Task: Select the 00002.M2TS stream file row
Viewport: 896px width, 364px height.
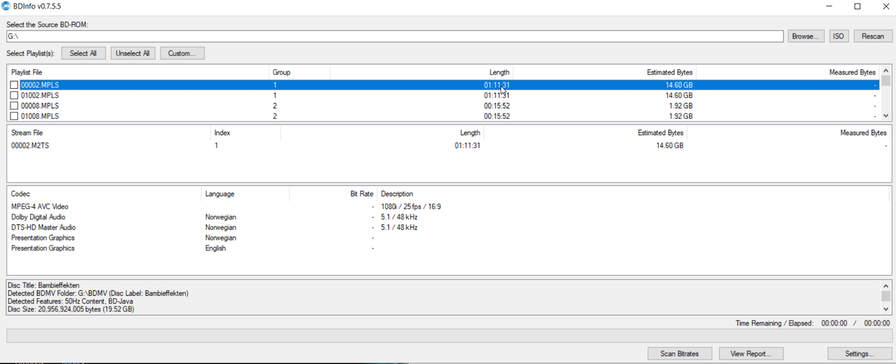Action: coord(448,146)
